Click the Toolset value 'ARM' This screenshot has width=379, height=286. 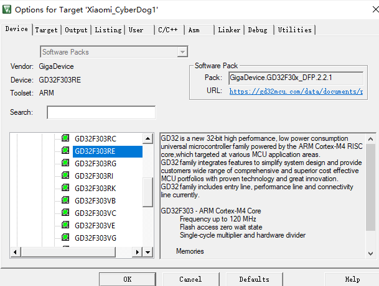(47, 93)
